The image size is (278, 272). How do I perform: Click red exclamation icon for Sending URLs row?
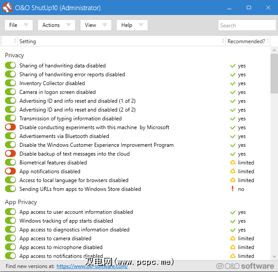pos(232,189)
